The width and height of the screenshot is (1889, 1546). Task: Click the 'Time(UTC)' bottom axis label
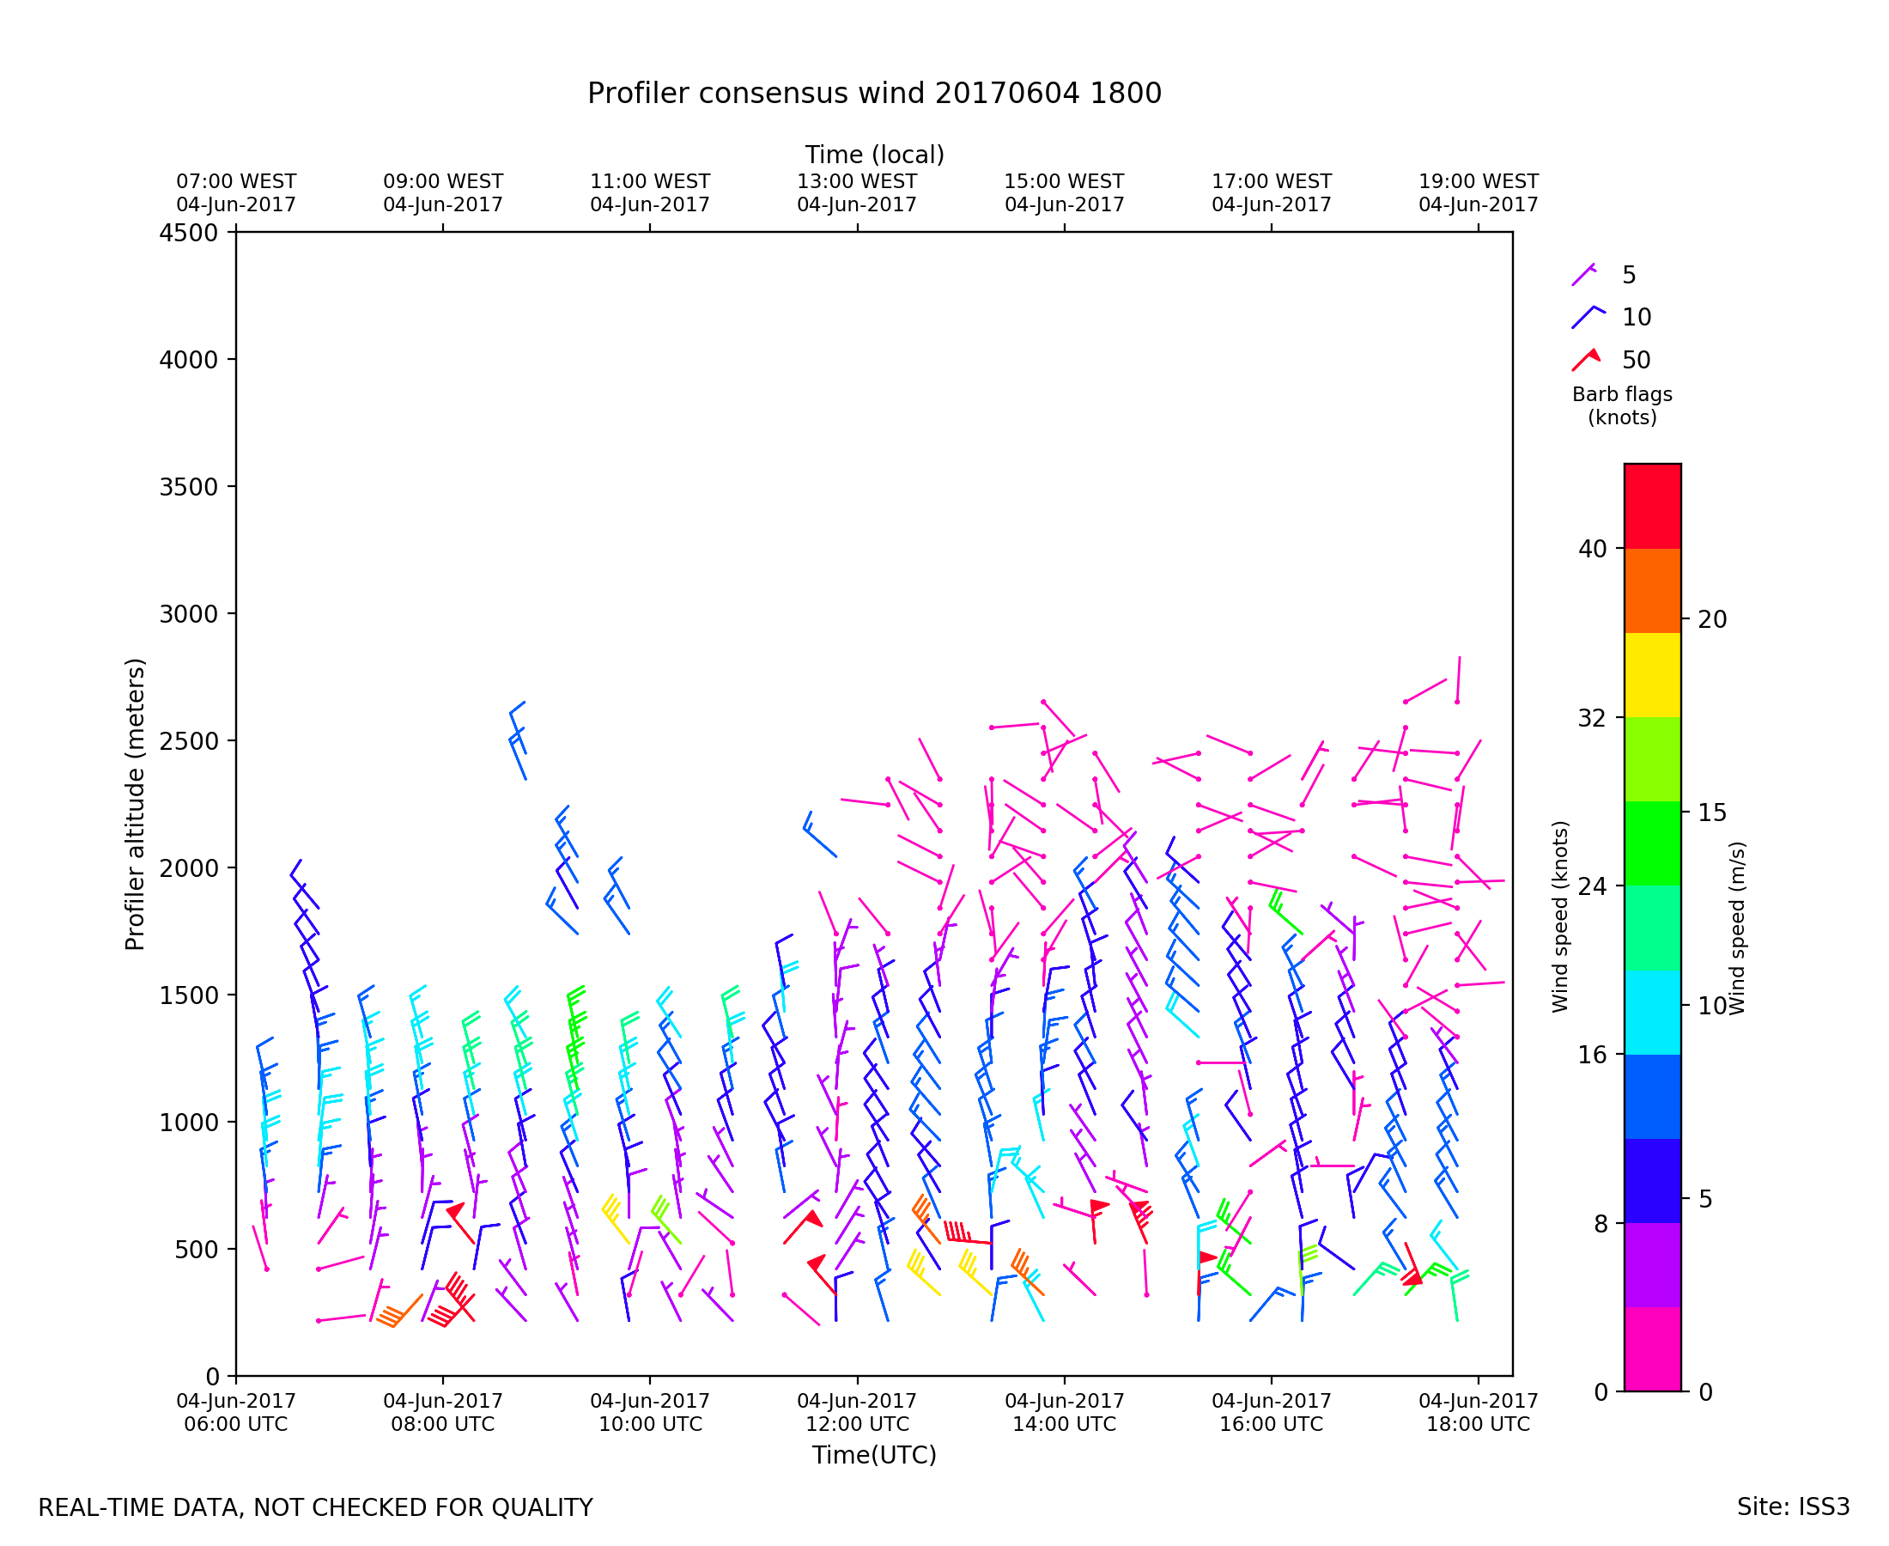tap(874, 1455)
